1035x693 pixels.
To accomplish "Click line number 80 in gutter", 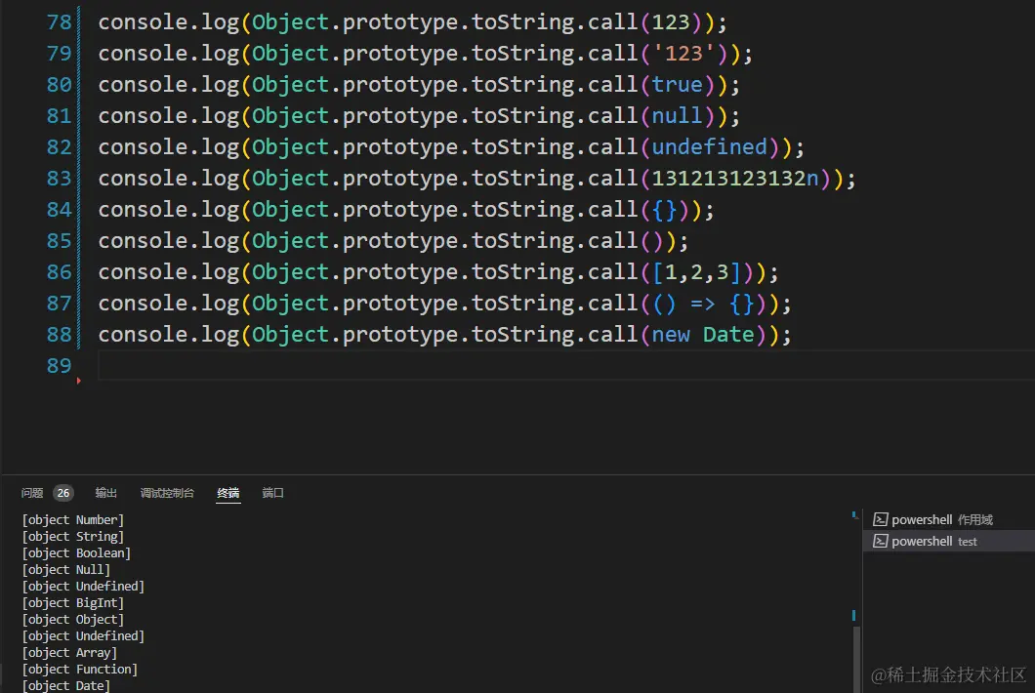I will coord(59,85).
